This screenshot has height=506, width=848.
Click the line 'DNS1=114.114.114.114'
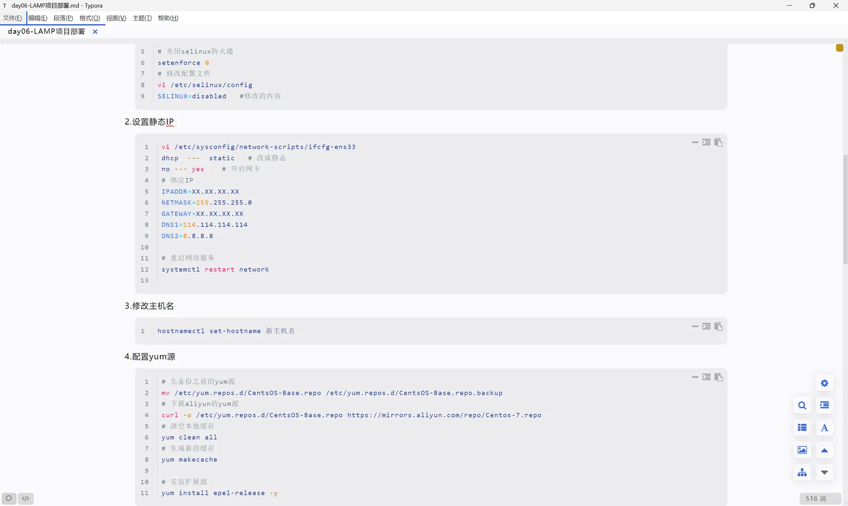tap(204, 225)
